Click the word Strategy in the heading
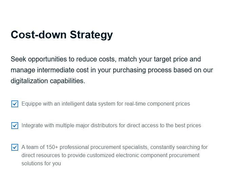Screen dimensions: 241x186 coord(91,35)
